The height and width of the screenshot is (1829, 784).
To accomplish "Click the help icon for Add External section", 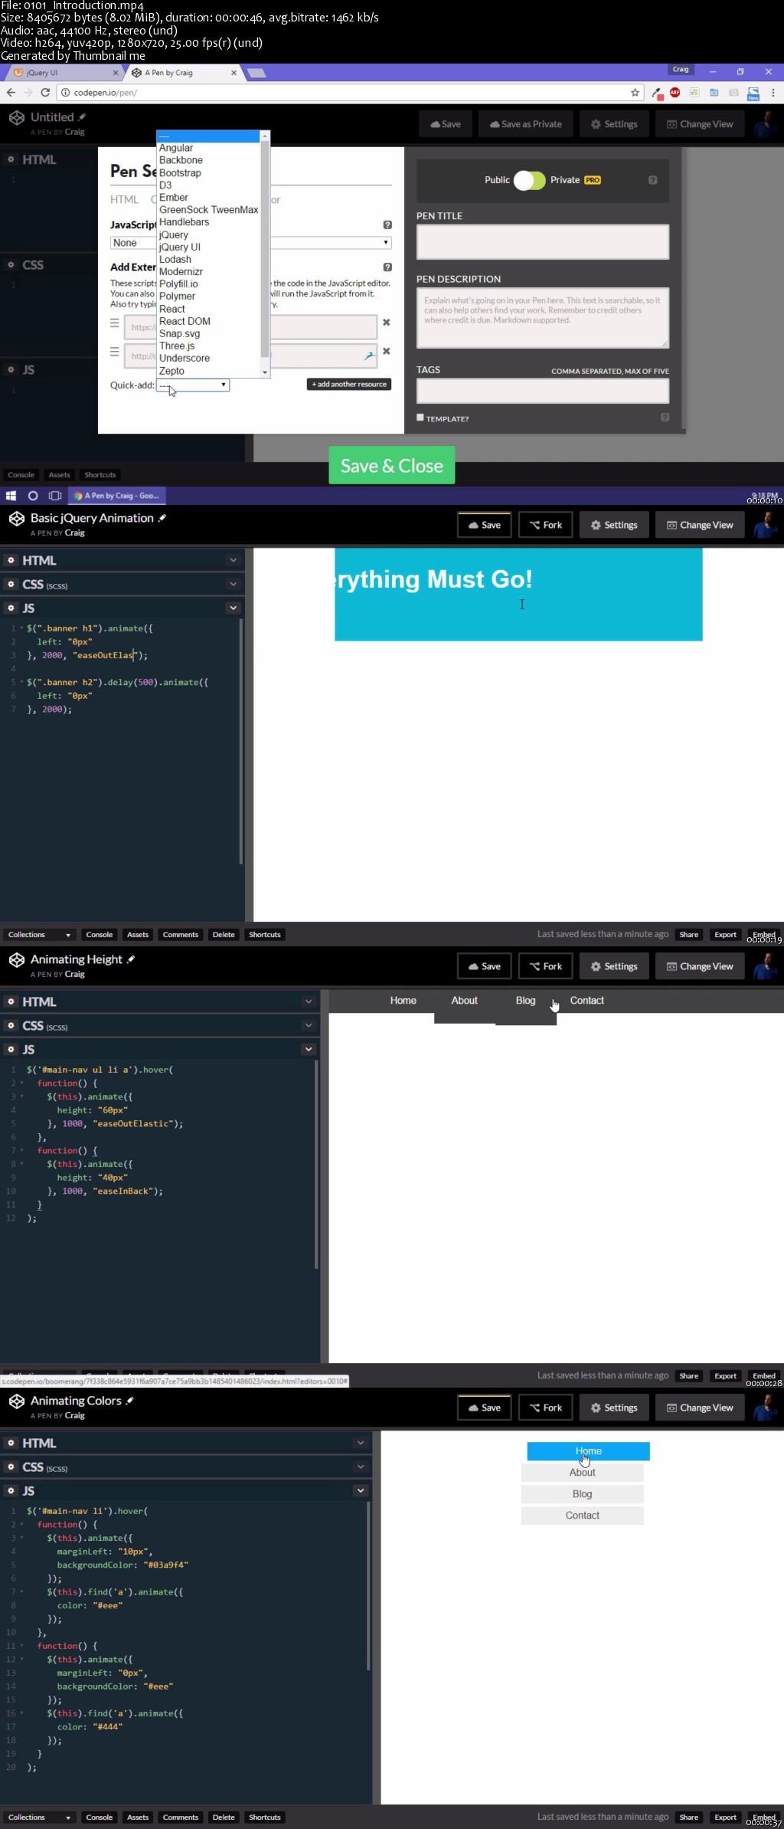I will pos(387,267).
